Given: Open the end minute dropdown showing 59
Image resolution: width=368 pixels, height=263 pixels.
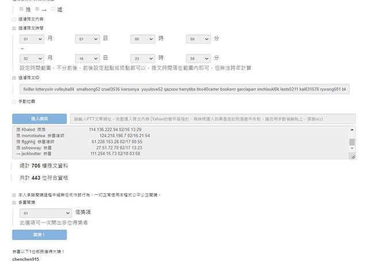Looking at the screenshot, I should coord(198,58).
